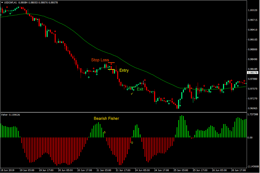Click the yellow Entry level line
Viewport: 260px width, 173px height.
[112, 69]
